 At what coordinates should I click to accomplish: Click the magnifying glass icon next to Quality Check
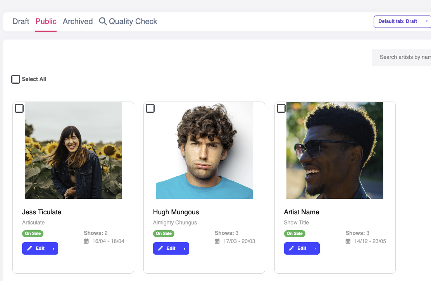click(x=102, y=21)
